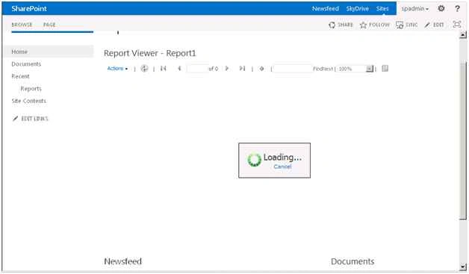
Task: Click the SHARE button
Action: tap(341, 25)
